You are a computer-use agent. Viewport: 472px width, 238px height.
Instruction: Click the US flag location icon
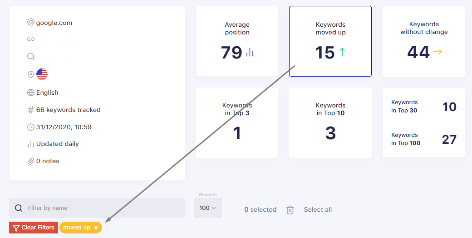[42, 74]
